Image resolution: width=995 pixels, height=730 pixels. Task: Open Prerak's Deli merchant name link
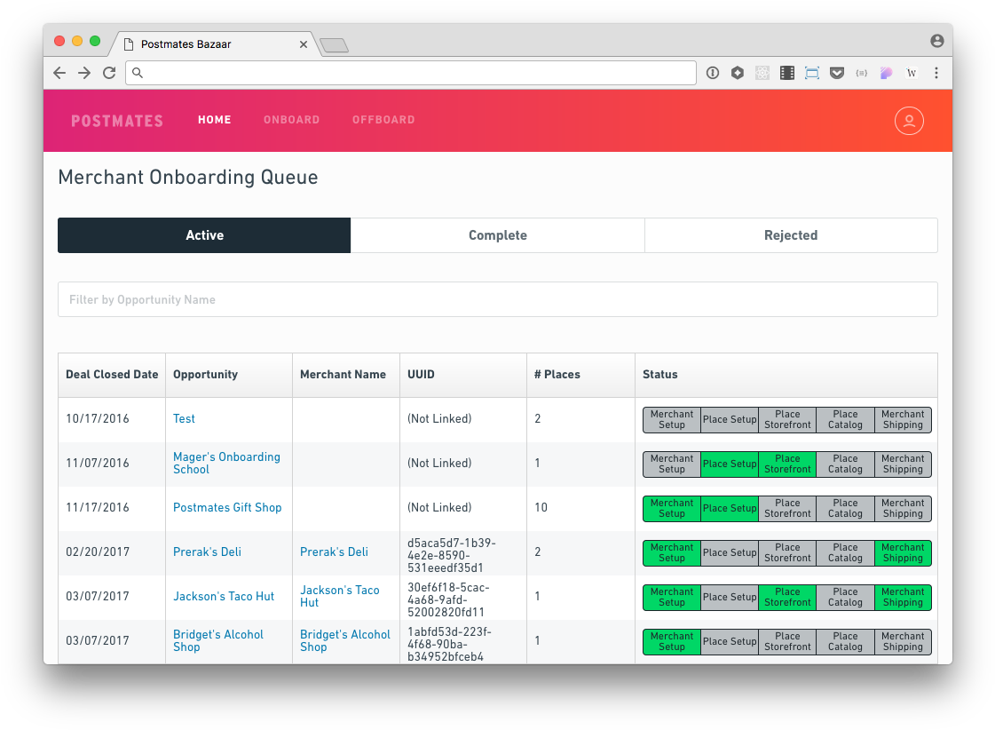[334, 552]
